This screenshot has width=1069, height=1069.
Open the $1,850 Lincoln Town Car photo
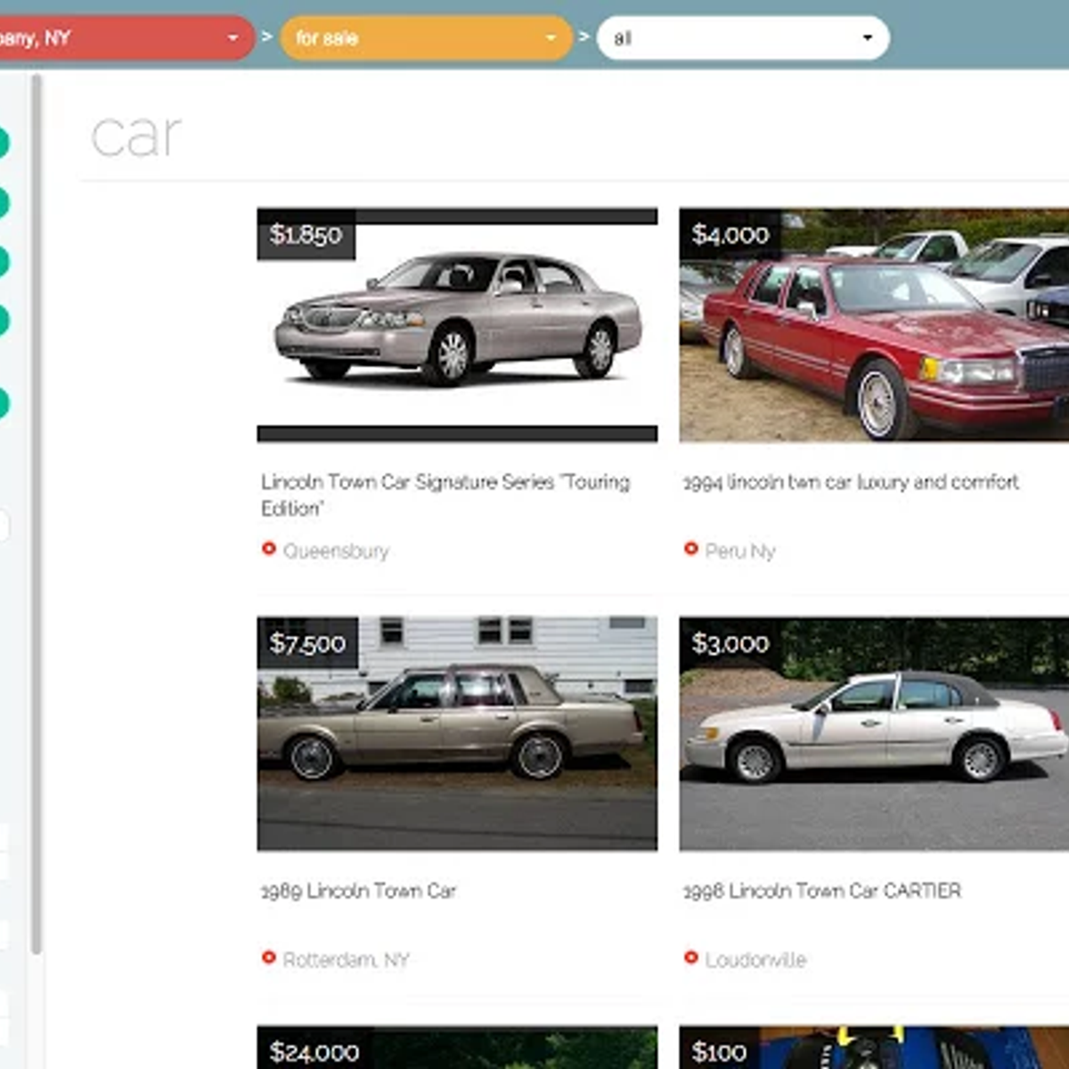pyautogui.click(x=457, y=325)
